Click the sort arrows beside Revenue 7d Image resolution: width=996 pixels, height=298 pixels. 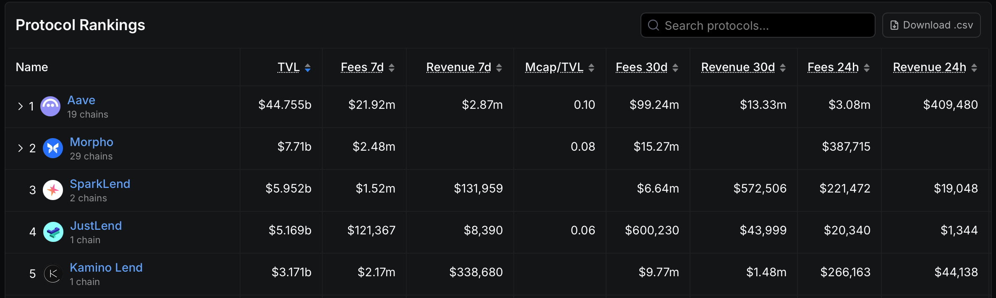499,67
